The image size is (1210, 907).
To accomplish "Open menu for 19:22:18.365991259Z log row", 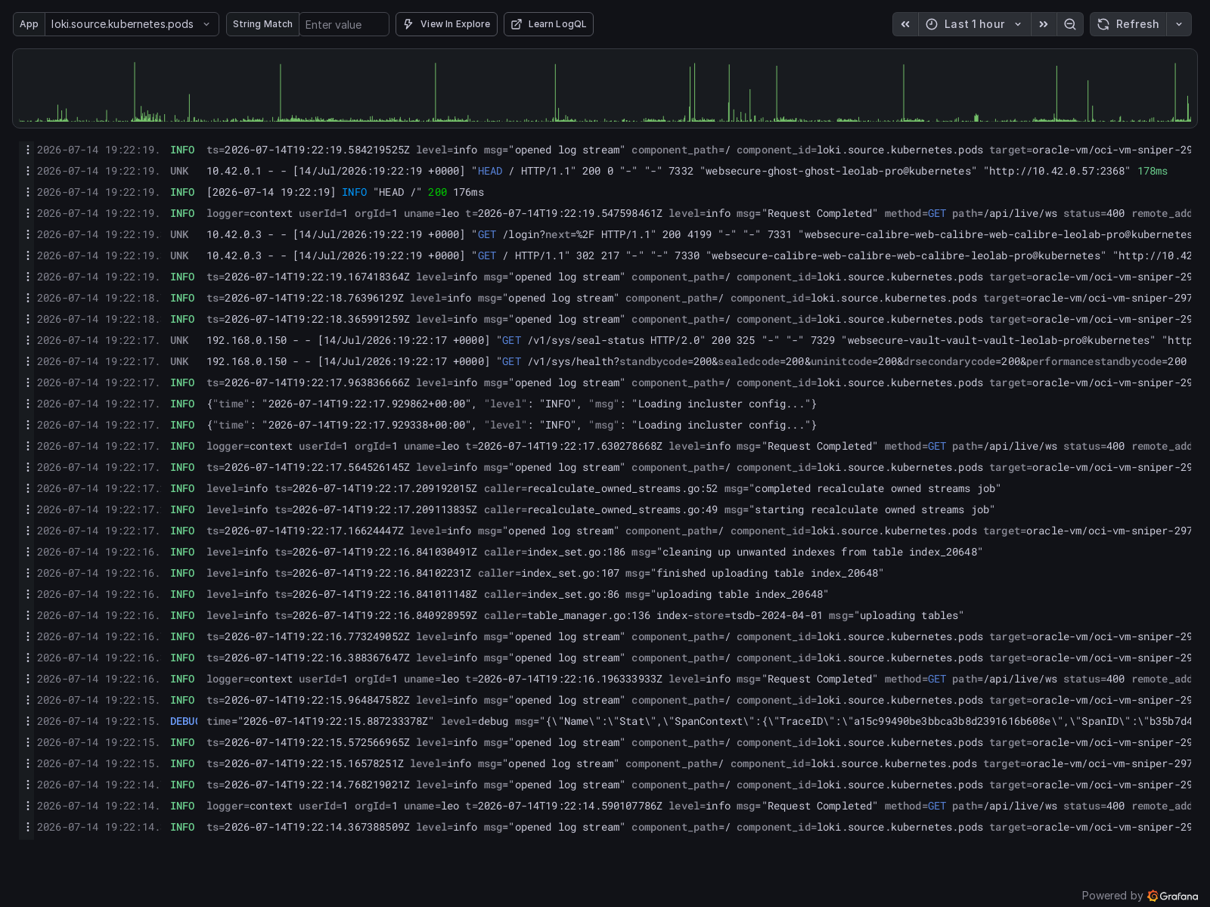I will pyautogui.click(x=28, y=320).
